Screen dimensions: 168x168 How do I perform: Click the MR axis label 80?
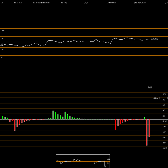click(x=164, y=100)
